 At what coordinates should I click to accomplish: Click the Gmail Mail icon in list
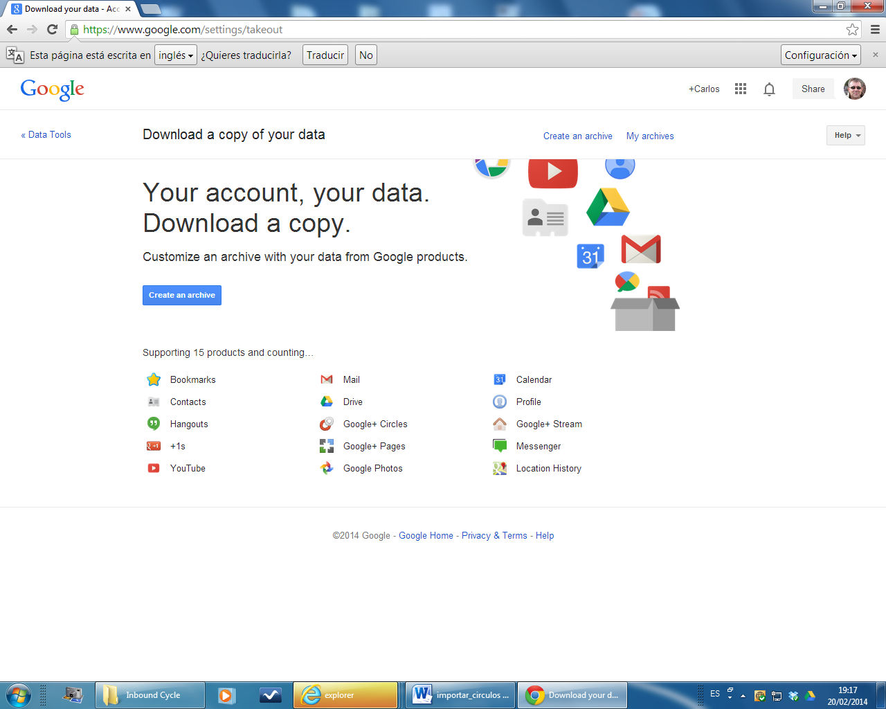[327, 379]
